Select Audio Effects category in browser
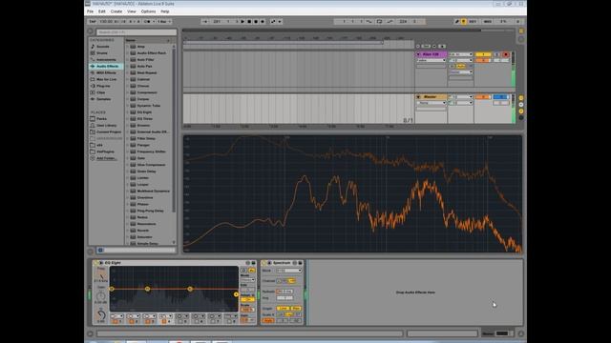 point(106,67)
